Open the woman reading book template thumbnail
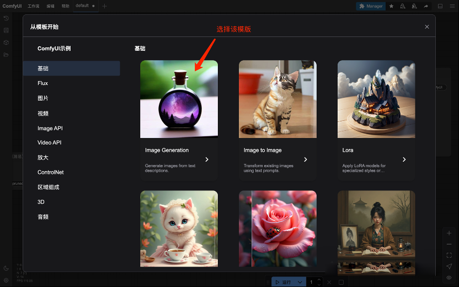This screenshot has width=459, height=287. coord(376,233)
